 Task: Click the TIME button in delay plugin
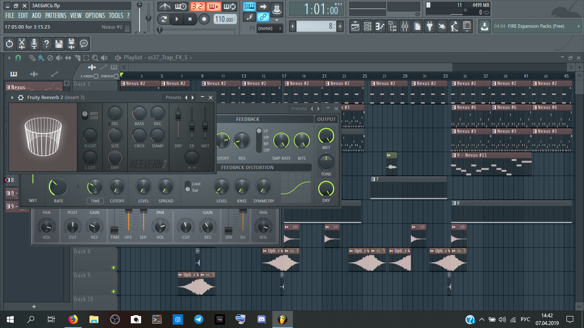point(95,201)
